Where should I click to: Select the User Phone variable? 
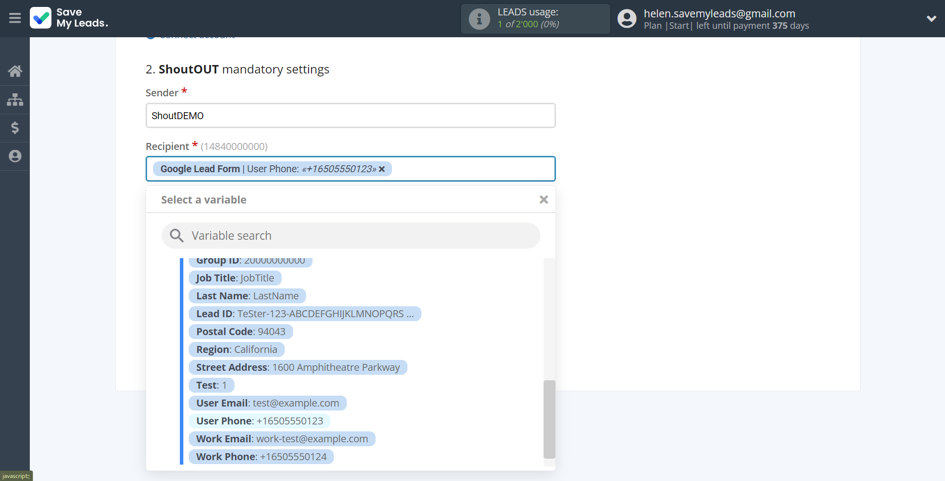tap(259, 421)
